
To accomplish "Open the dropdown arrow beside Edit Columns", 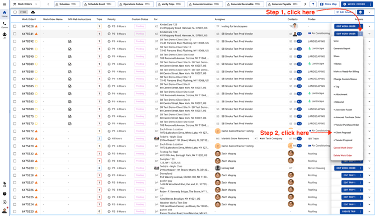I will [x=369, y=12].
